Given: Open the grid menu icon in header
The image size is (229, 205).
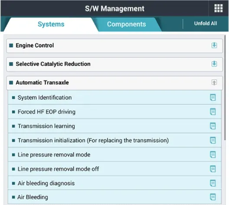Looking at the screenshot, I should [x=219, y=8].
